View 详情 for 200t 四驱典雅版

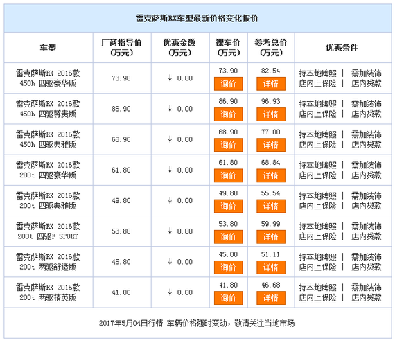(x=271, y=206)
